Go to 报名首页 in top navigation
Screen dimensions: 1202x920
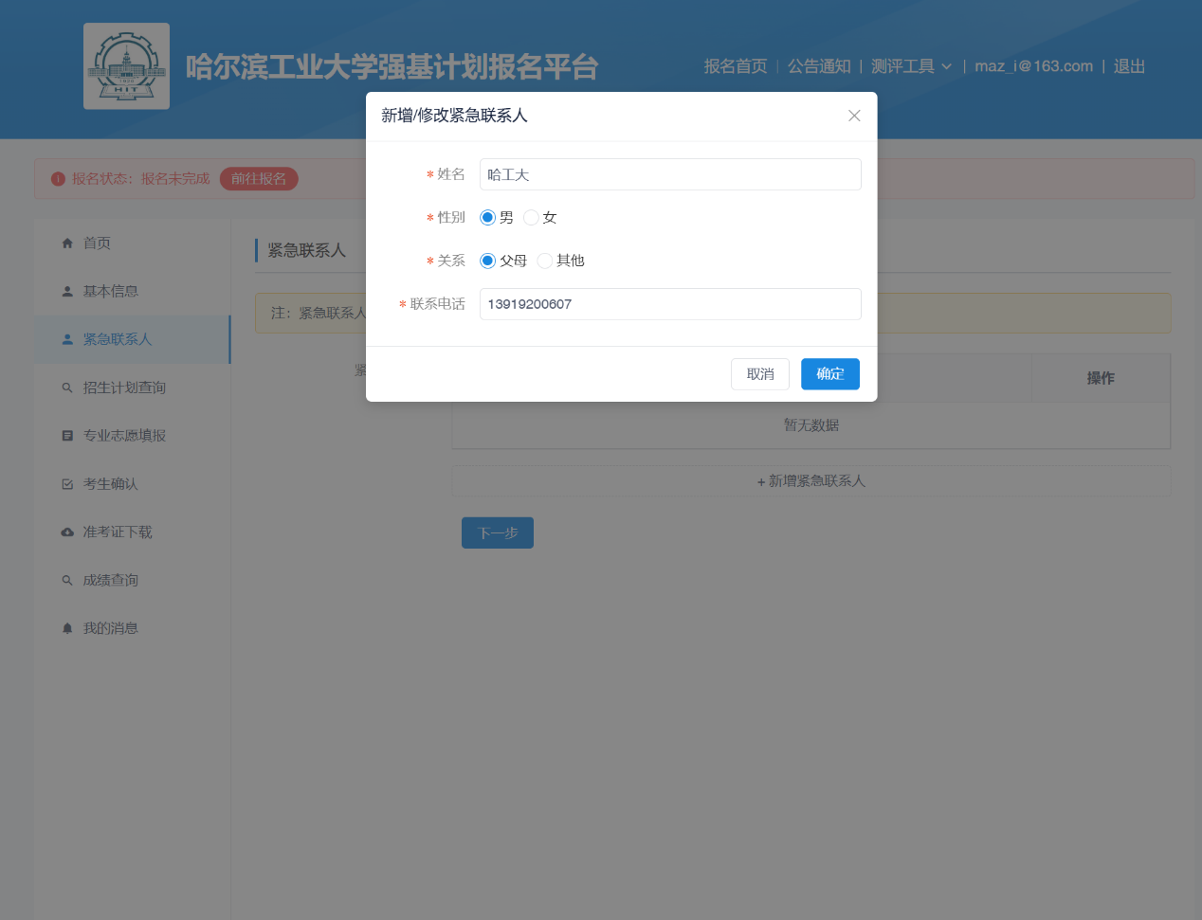pos(735,66)
